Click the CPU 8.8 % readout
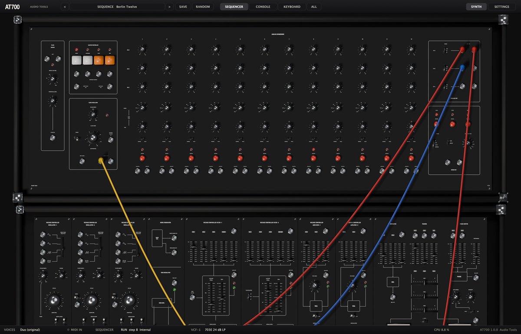This screenshot has width=521, height=334. pyautogui.click(x=442, y=330)
